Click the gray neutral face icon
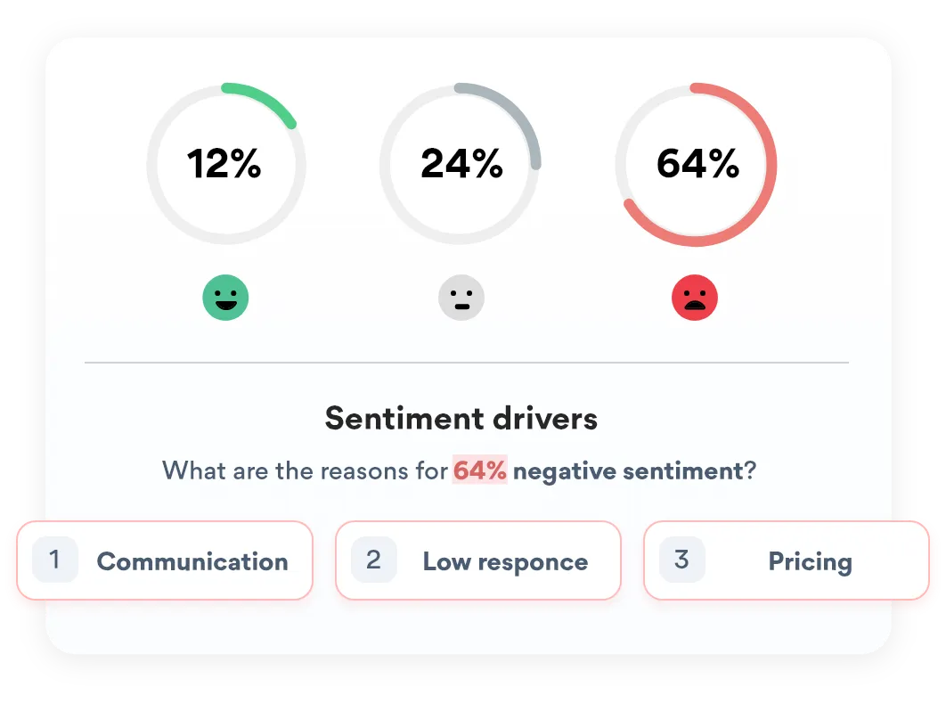This screenshot has height=703, width=946. 461,298
